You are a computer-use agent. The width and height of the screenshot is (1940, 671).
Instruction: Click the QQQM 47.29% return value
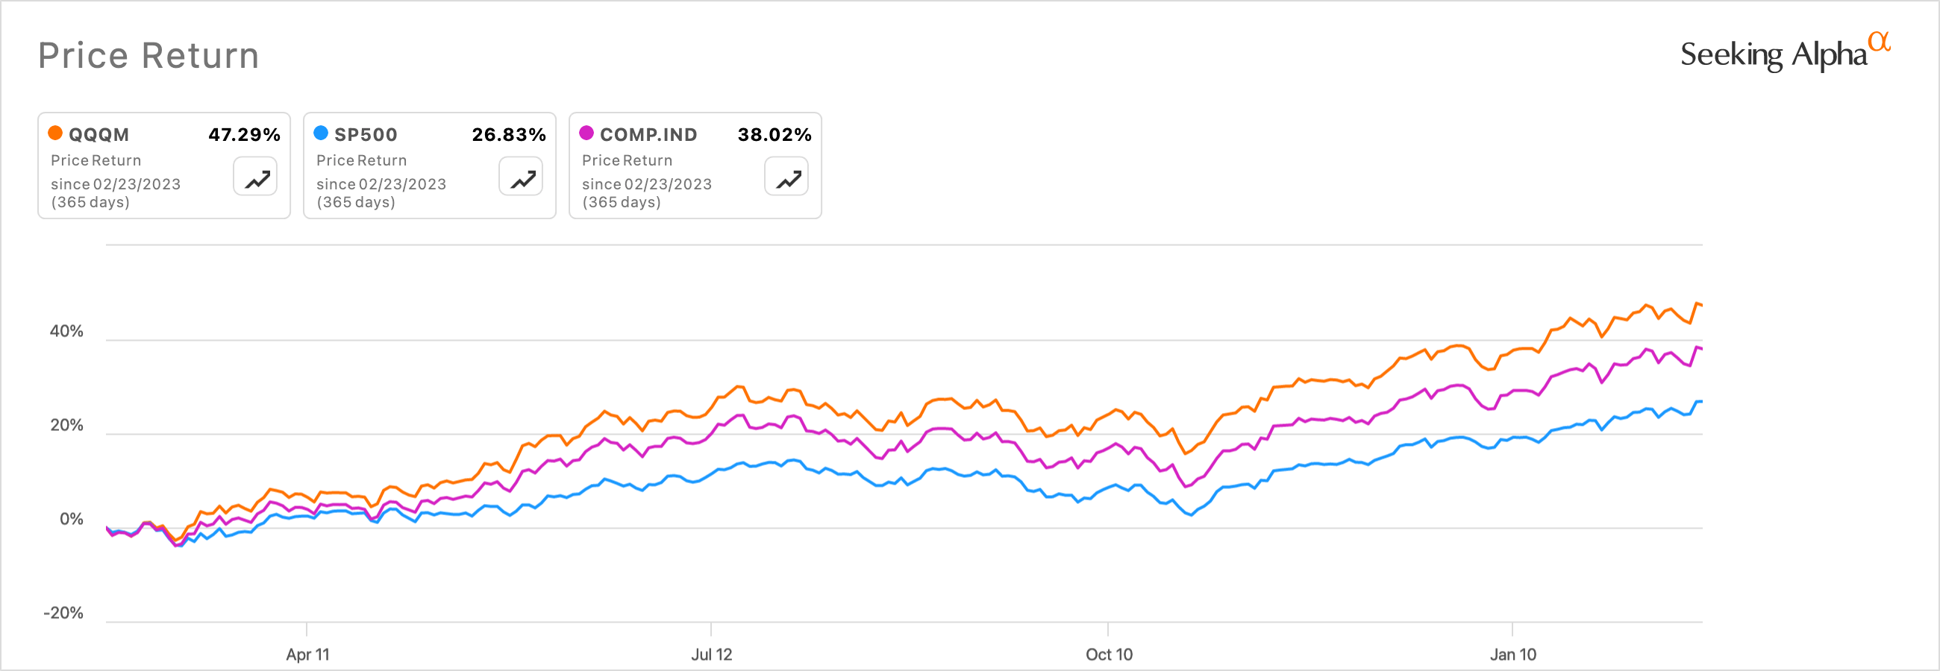point(244,135)
